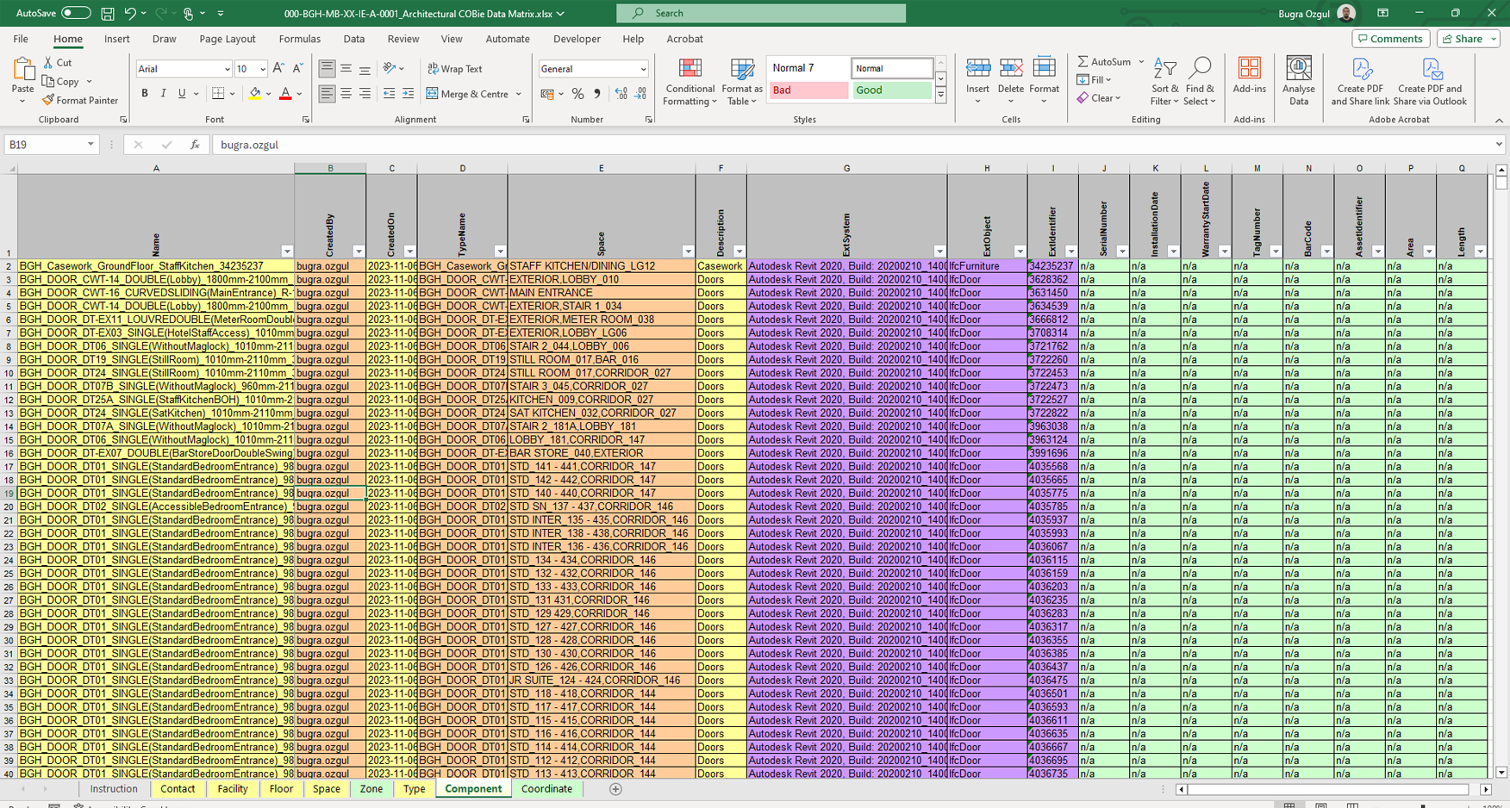Screen dimensions: 1510x808
Task: Click the Save icon in title bar
Action: [x=108, y=14]
